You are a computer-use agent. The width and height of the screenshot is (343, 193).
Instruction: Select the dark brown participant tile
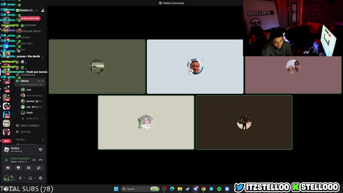coord(244,123)
